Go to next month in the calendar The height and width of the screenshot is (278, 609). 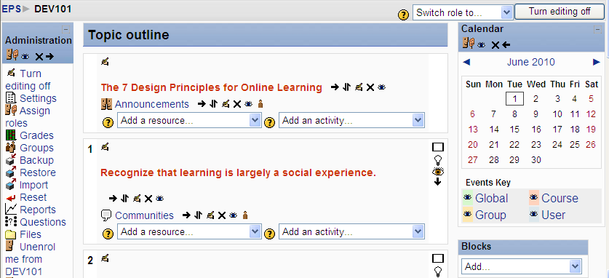pyautogui.click(x=597, y=62)
